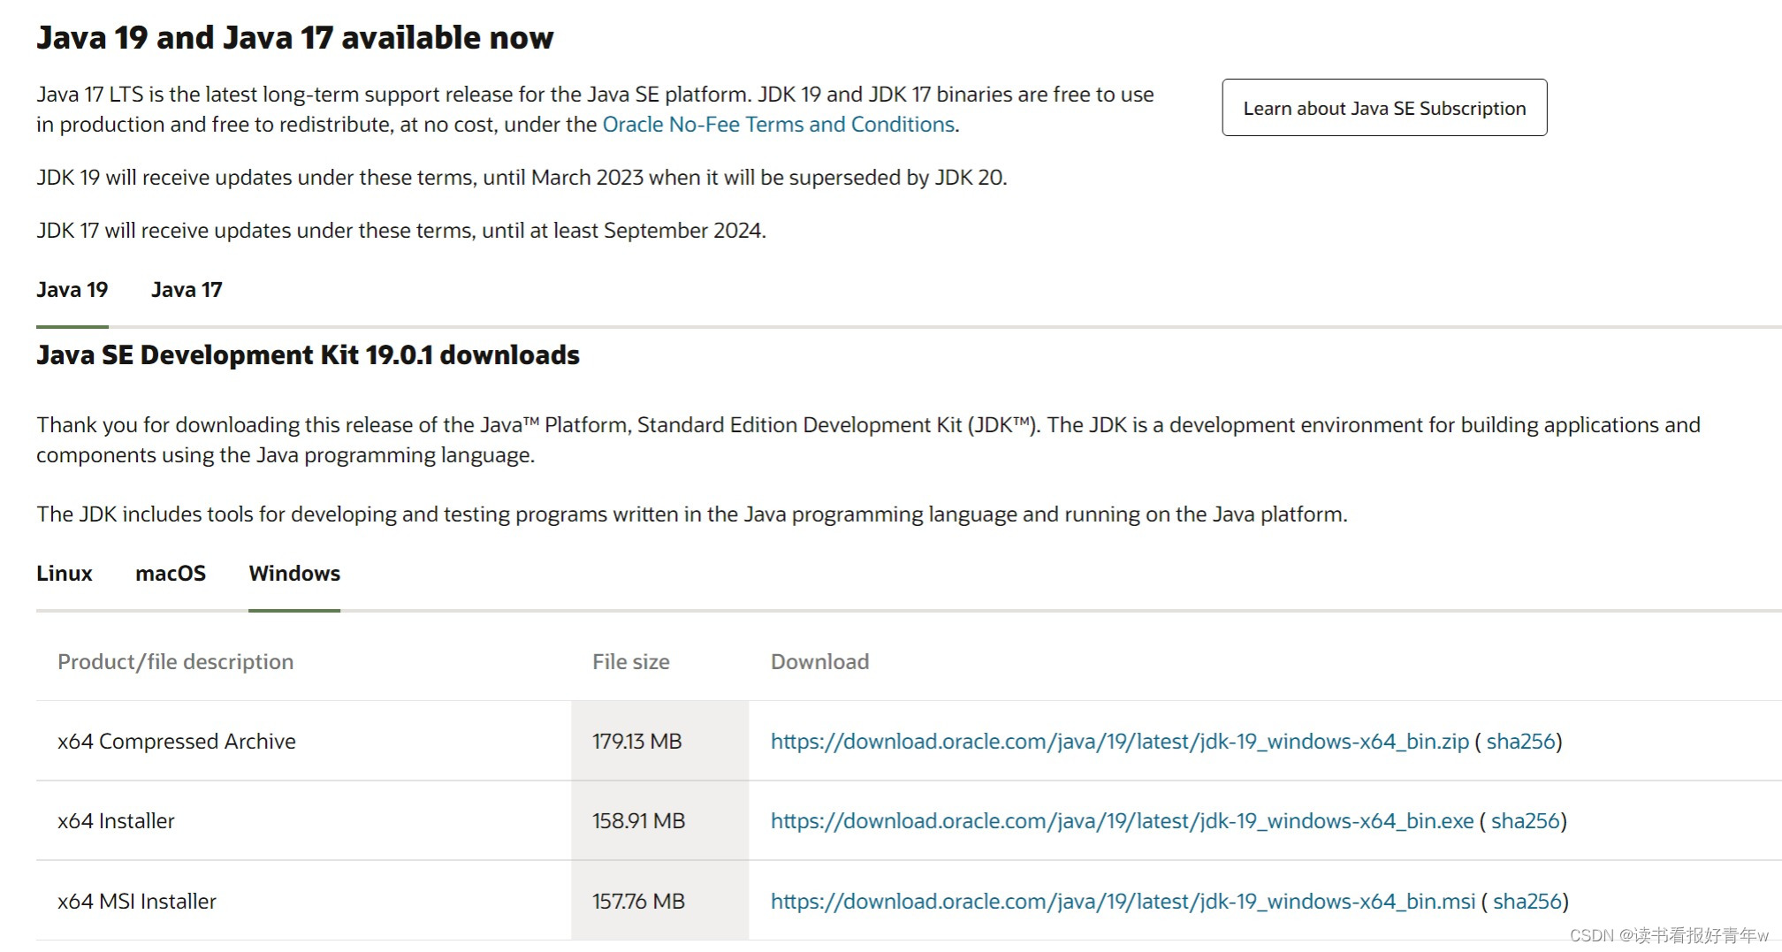Click the 'x64 Compressed Archive' row label
Viewport: 1782px width, 952px height.
177,742
